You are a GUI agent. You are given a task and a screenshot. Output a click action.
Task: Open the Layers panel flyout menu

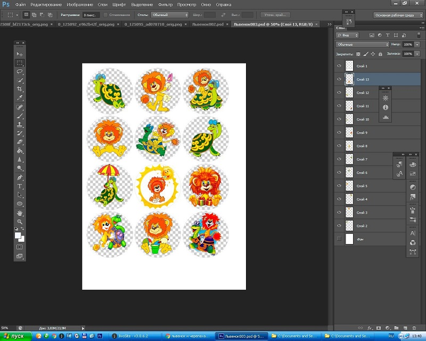point(422,28)
